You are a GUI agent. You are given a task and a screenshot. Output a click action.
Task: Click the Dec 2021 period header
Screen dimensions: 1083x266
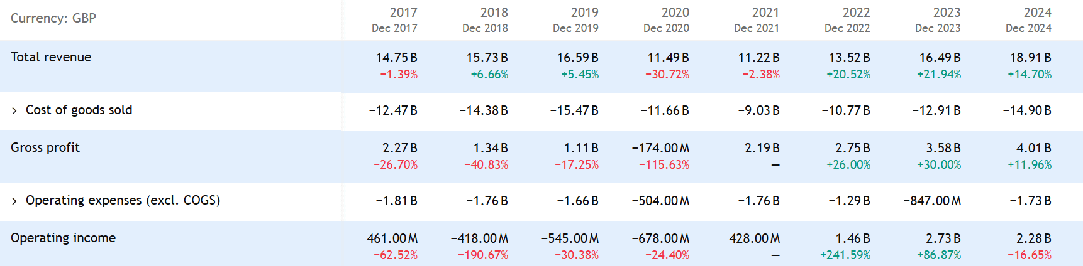[x=757, y=28]
